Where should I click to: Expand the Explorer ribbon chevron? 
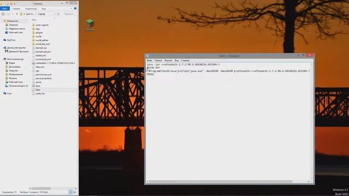click(x=71, y=9)
